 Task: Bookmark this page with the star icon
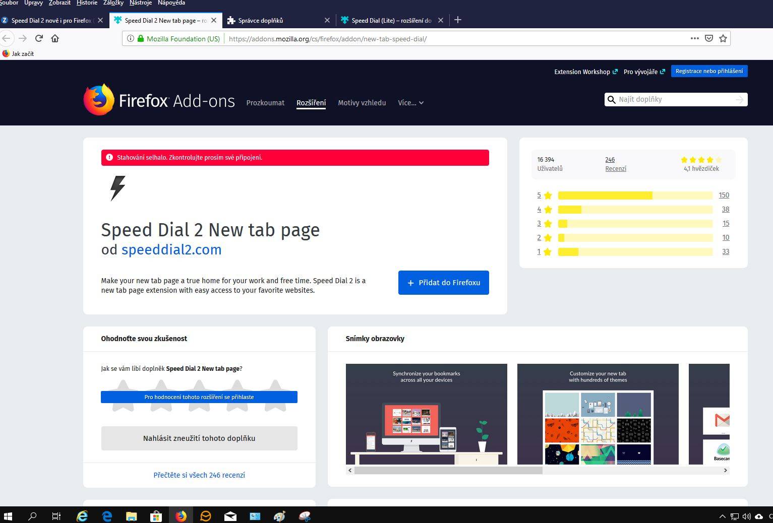723,38
